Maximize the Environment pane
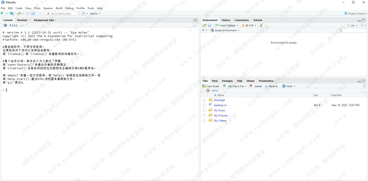Screen dimensions: 368x181 [363, 20]
